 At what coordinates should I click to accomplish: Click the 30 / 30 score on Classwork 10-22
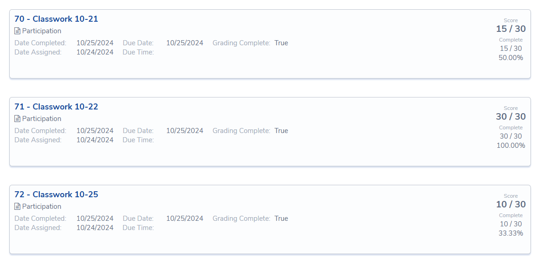click(511, 116)
